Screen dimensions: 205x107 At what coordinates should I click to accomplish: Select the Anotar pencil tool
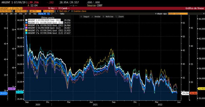tap(93, 17)
